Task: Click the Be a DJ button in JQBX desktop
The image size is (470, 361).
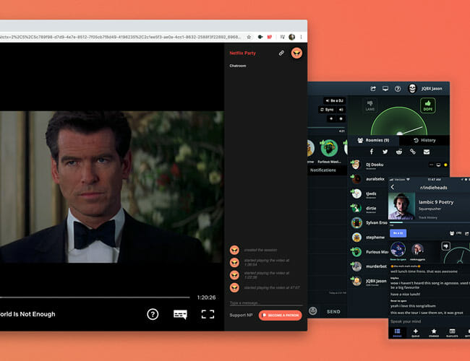Action: pos(334,100)
